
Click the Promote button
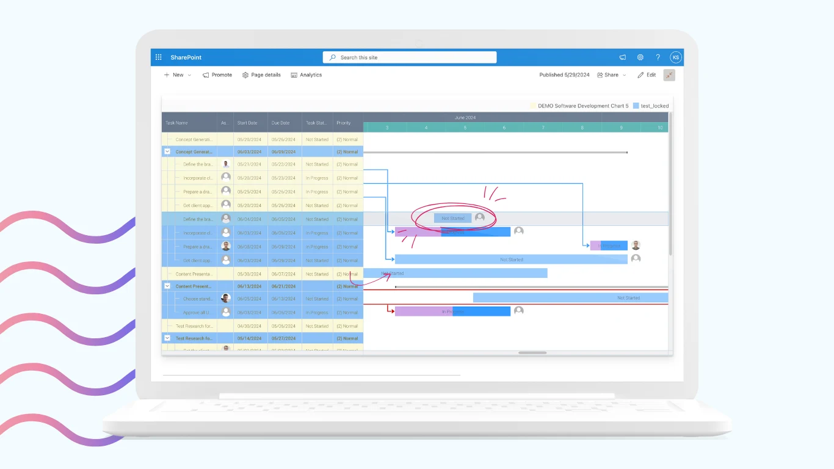pos(217,75)
